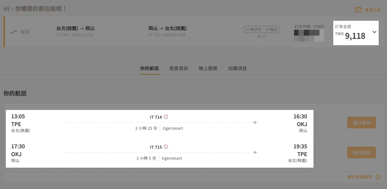This screenshot has width=387, height=189.
Task: Click the round-trip arrows icon
Action: coord(14,32)
